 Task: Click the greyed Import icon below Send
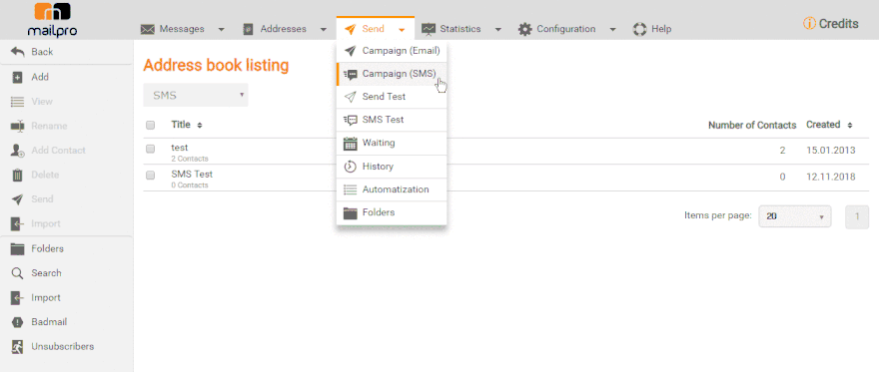click(17, 223)
